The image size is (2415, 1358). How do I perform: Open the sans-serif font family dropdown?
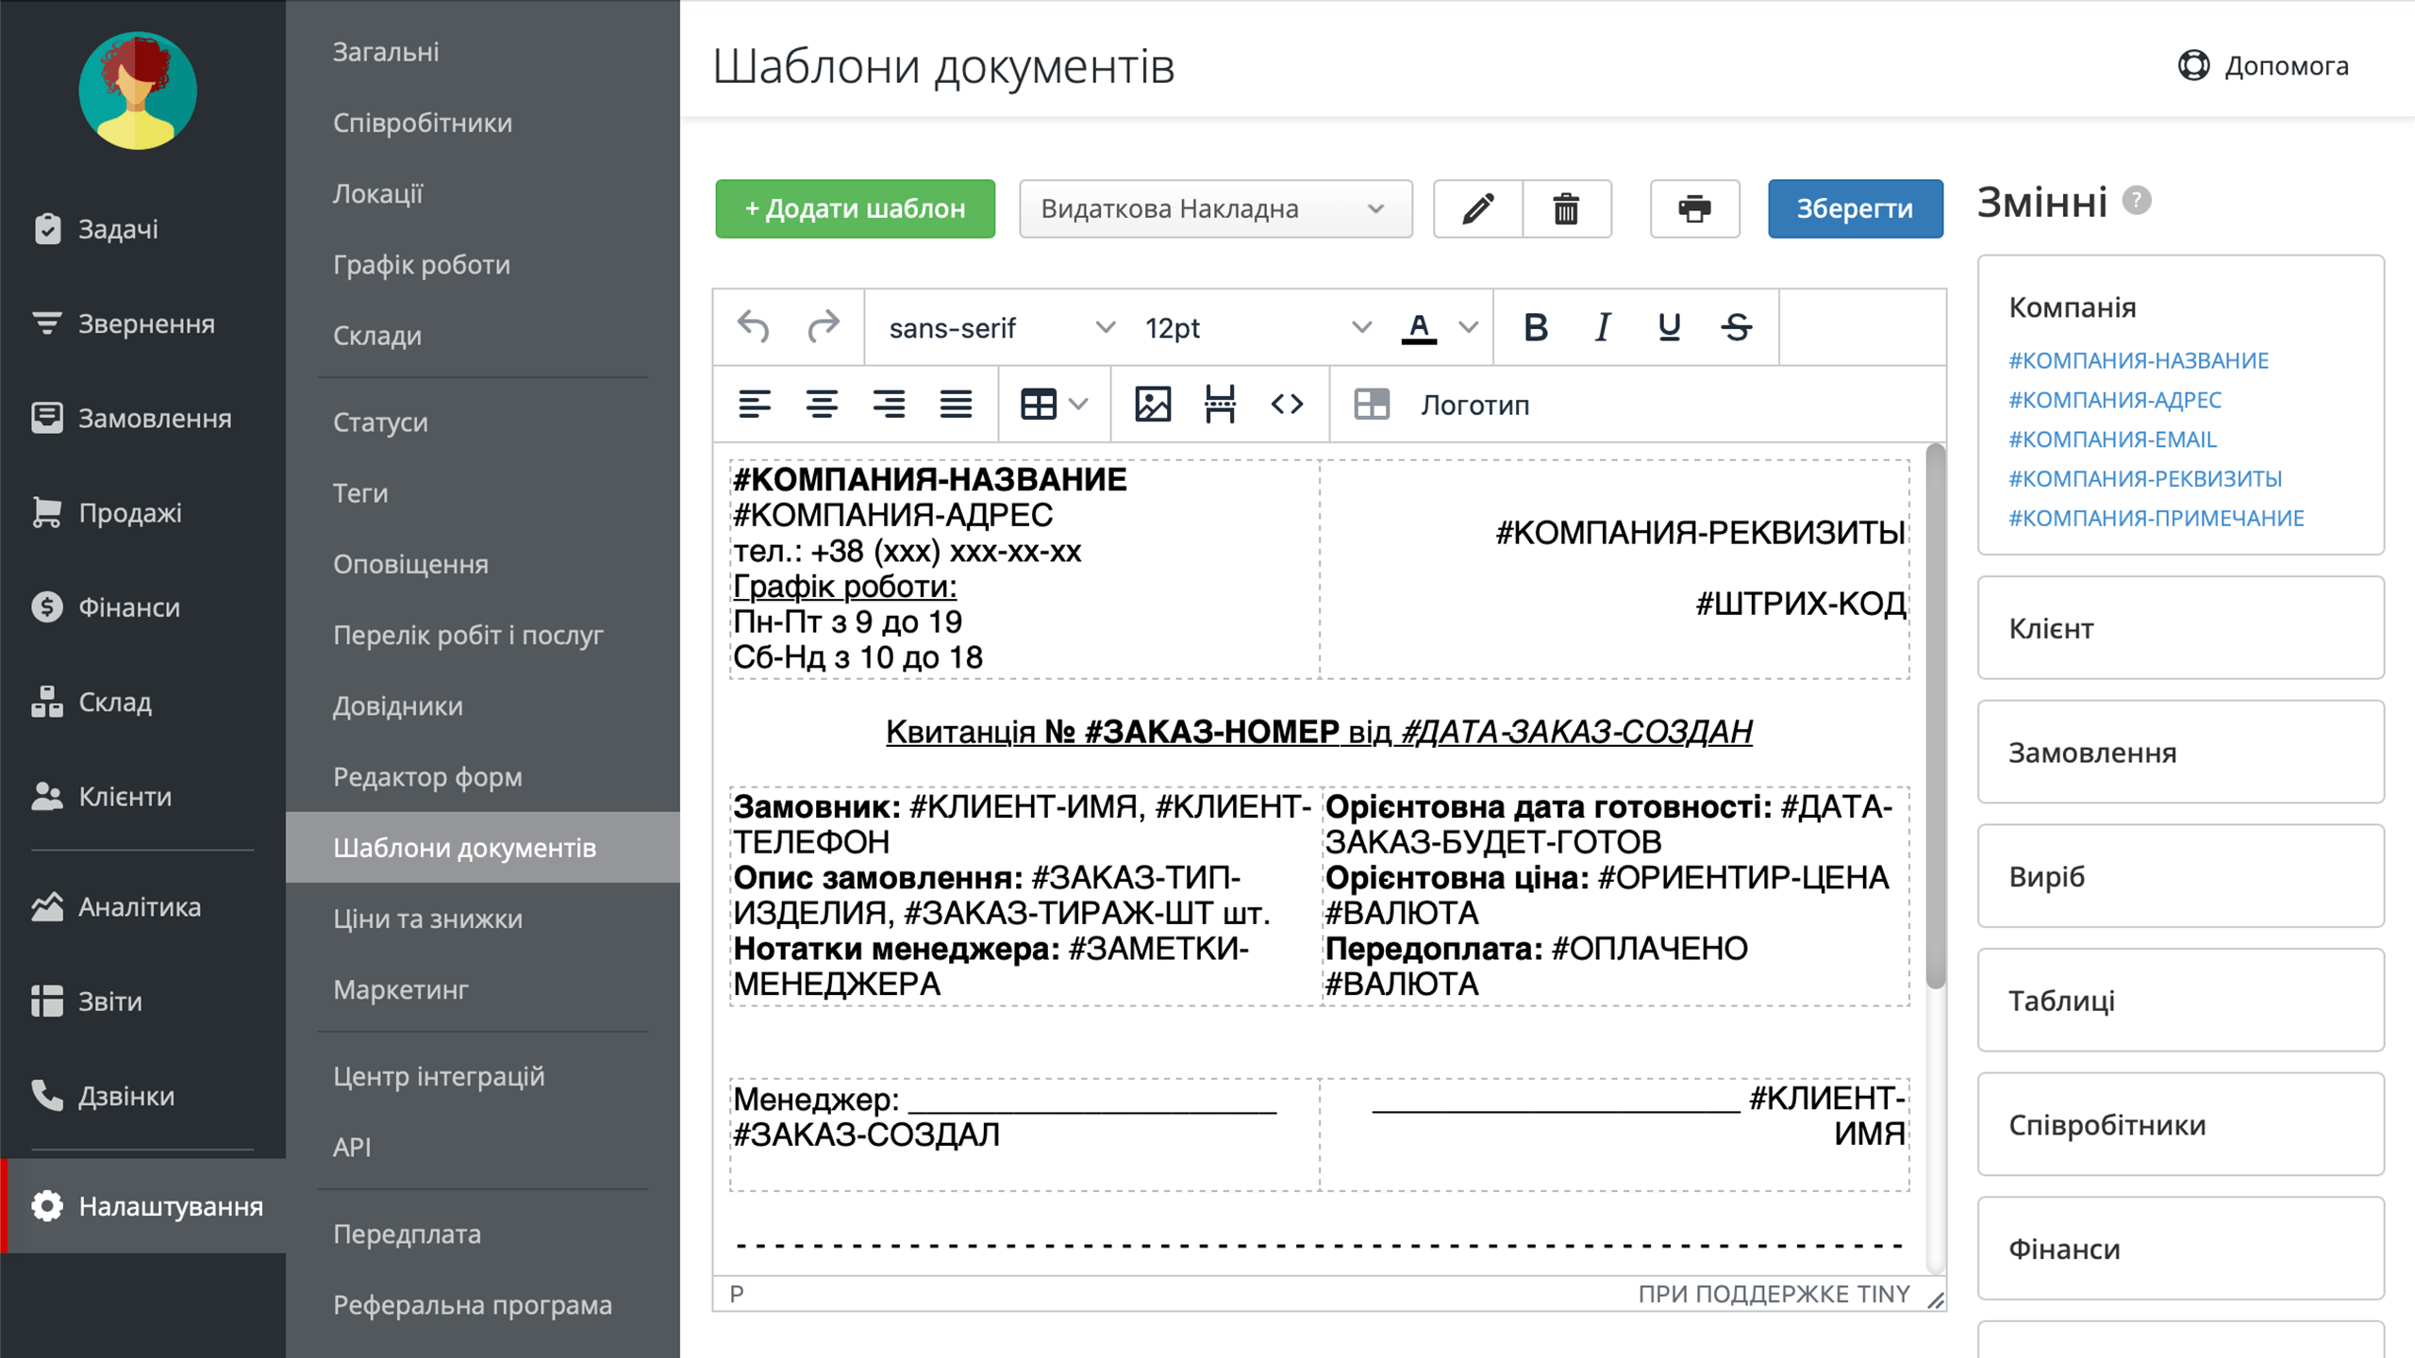[1000, 327]
